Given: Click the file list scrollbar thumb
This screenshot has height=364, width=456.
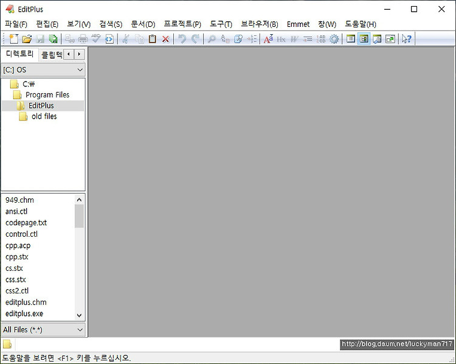Looking at the screenshot, I should click(79, 216).
